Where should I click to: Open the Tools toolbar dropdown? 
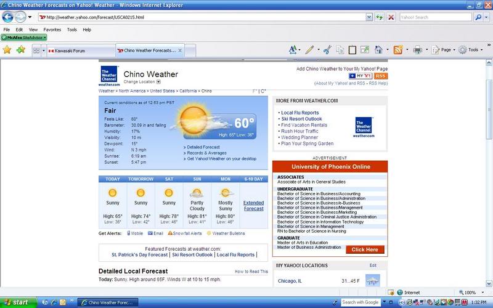click(x=481, y=50)
